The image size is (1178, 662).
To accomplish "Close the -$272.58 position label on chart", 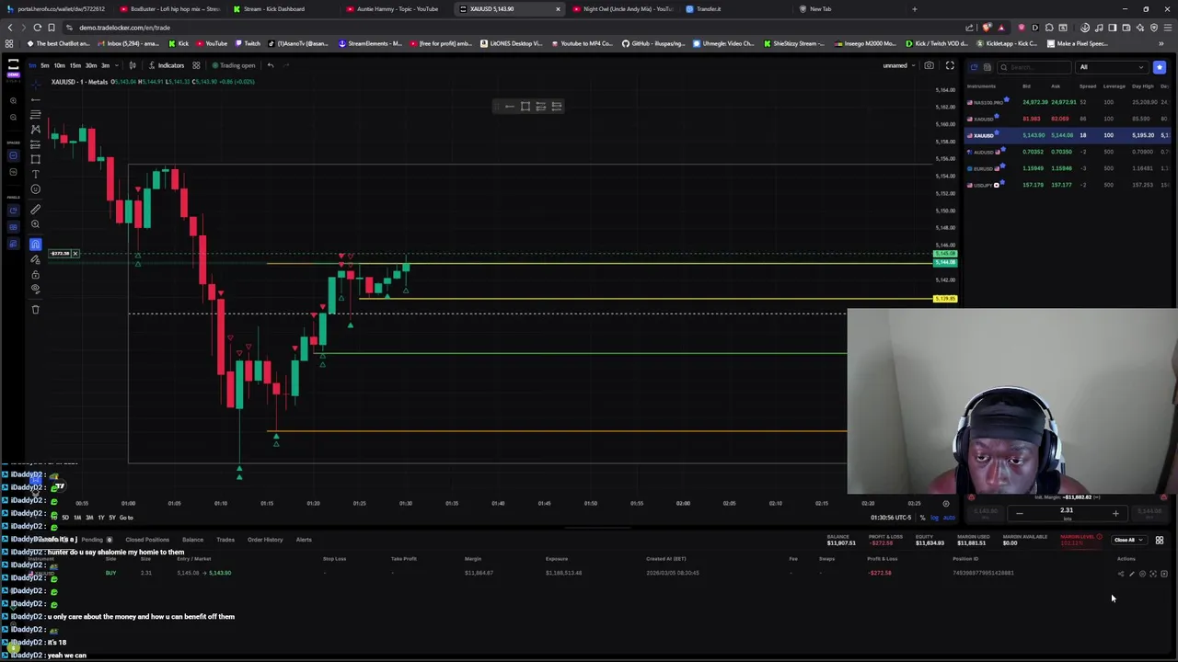I will click(75, 254).
